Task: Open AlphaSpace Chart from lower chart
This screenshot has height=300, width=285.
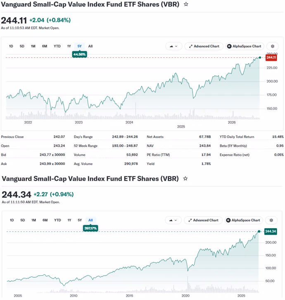Action: tap(244, 220)
